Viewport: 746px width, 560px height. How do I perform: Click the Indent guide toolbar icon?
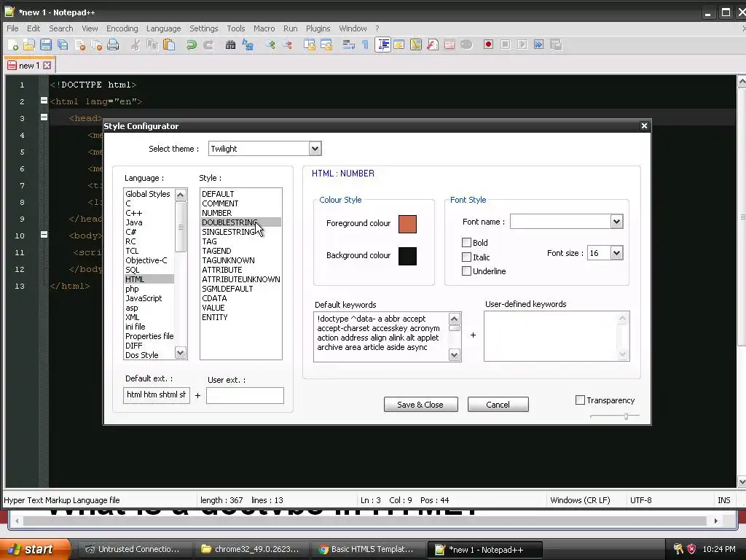382,44
